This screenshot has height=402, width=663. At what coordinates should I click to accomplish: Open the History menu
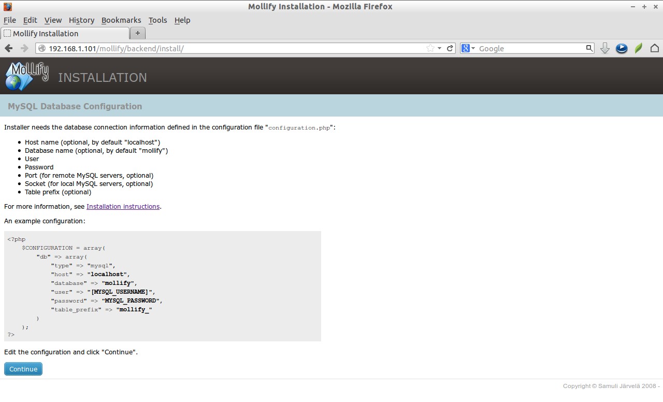point(81,20)
